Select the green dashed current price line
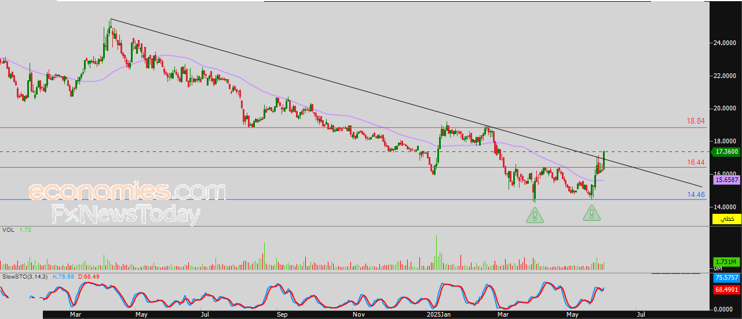742x319 pixels. coord(354,151)
